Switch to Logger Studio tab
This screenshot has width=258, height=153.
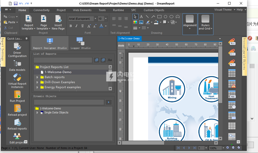[x=80, y=43]
